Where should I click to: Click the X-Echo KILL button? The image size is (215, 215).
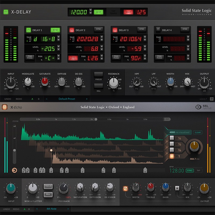point(48,194)
